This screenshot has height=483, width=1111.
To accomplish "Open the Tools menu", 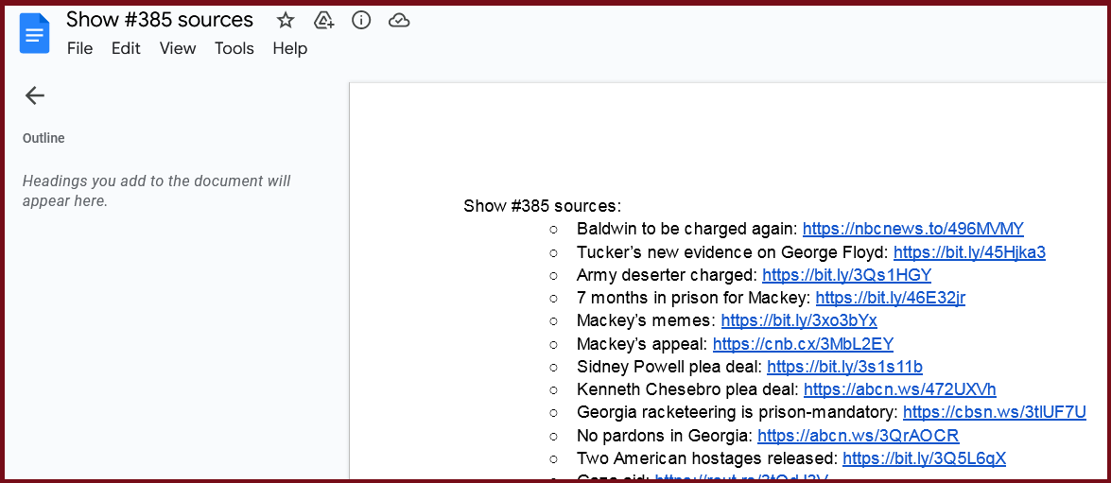I will (234, 48).
